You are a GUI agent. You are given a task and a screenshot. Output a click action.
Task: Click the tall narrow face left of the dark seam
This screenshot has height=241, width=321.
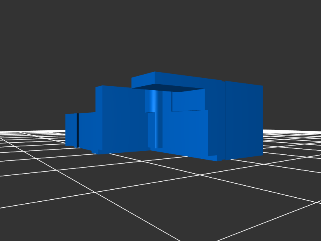click(220, 120)
